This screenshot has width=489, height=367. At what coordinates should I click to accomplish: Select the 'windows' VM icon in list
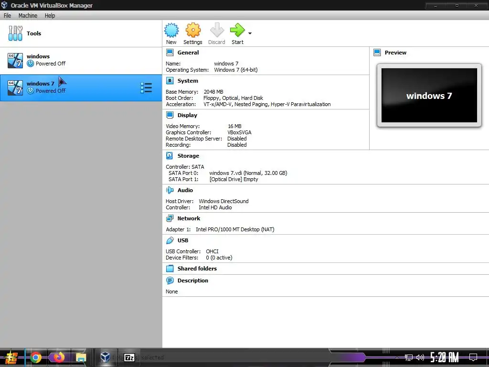click(x=15, y=61)
